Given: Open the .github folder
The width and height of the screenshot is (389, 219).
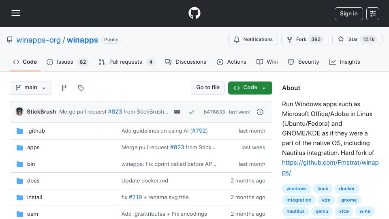Looking at the screenshot, I should [36, 131].
